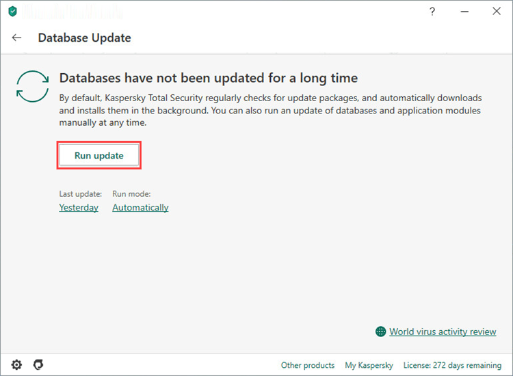
Task: Open Settings with the gear icon
Action: (16, 364)
